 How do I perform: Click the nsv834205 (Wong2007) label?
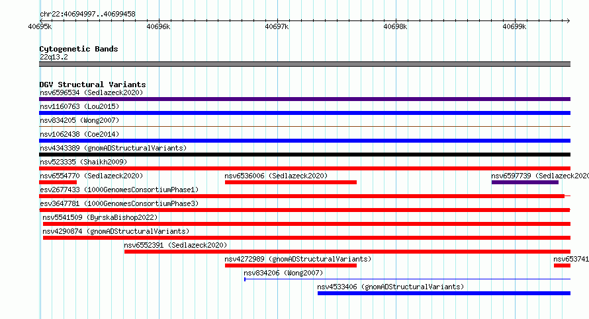(x=79, y=120)
